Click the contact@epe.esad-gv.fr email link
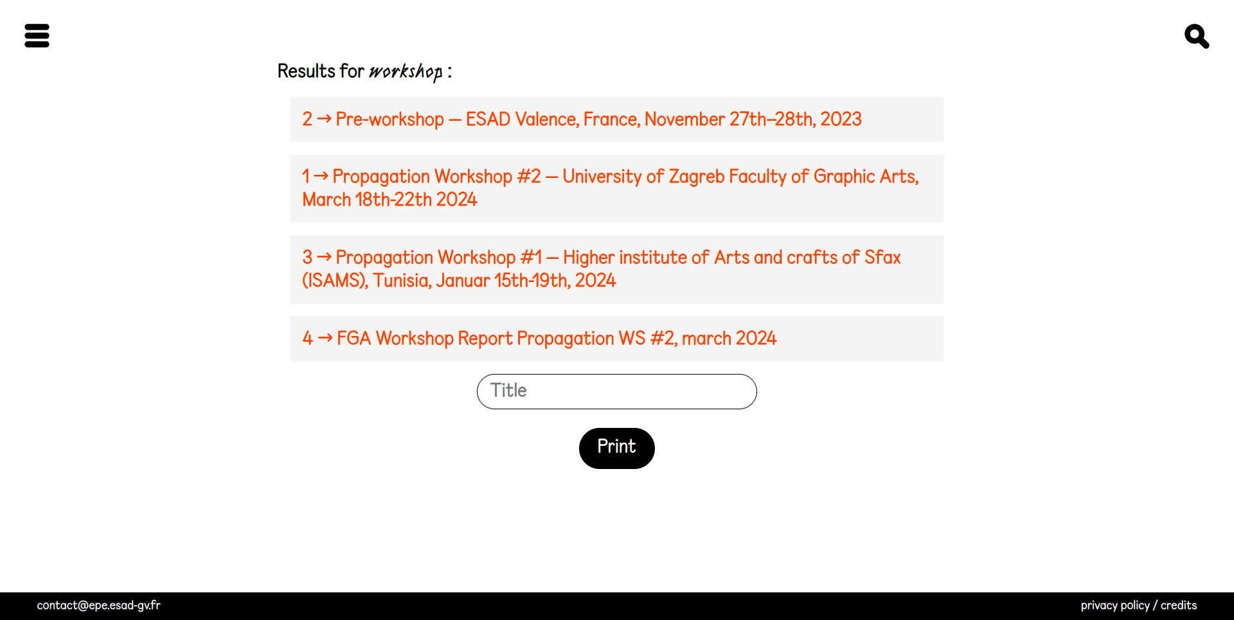Viewport: 1234px width, 620px height. (98, 605)
